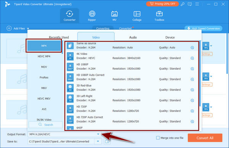This screenshot has height=148, width=229.
Task: Open settings gear for HD 1080P
Action: tap(192, 69)
